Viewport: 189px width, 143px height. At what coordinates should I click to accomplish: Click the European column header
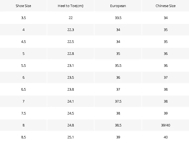coord(118,6)
